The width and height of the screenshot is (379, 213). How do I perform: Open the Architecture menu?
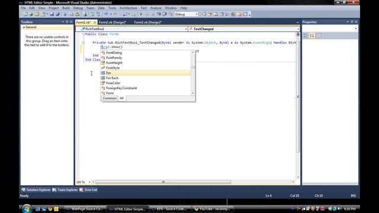pyautogui.click(x=128, y=8)
